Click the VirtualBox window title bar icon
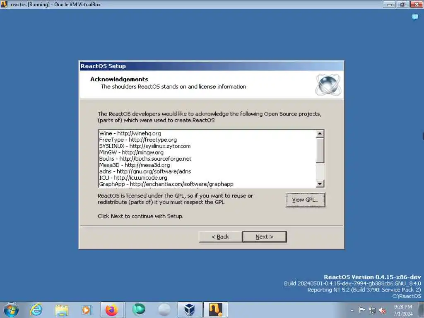This screenshot has height=318, width=424. (x=4, y=4)
